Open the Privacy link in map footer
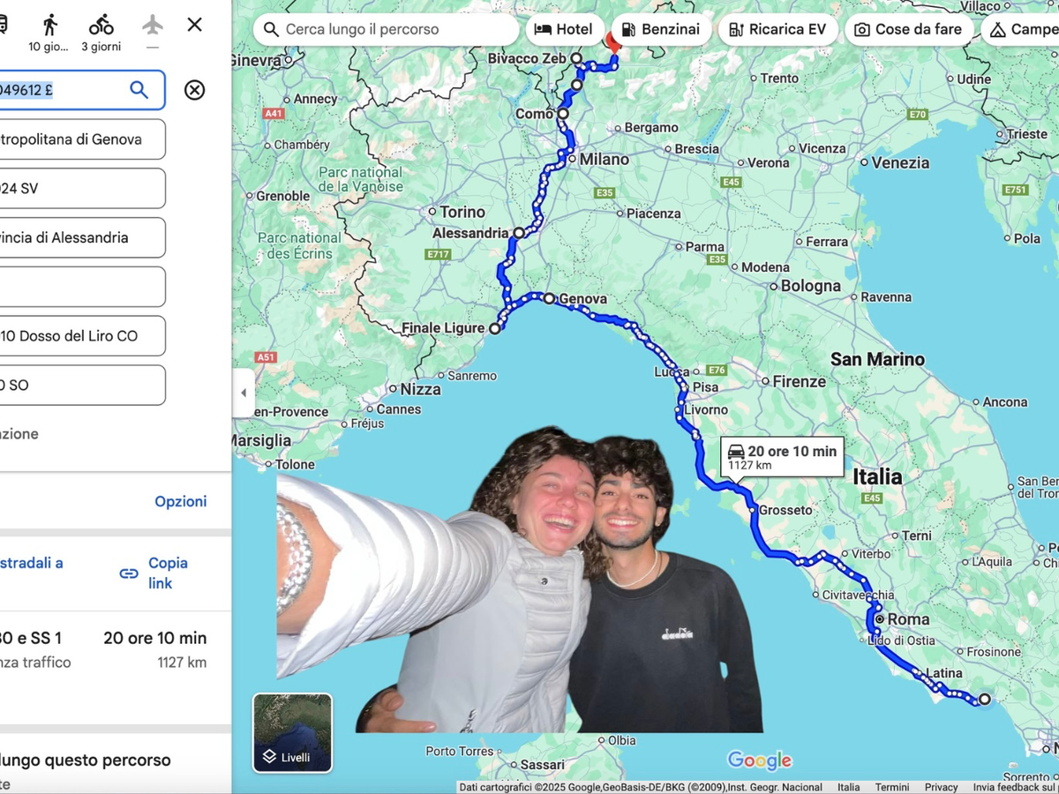 pos(941,787)
